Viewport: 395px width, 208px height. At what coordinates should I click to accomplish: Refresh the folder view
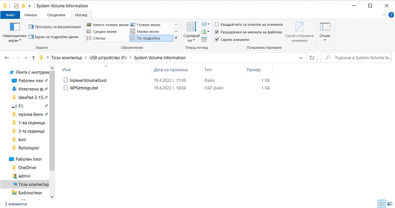tap(312, 58)
